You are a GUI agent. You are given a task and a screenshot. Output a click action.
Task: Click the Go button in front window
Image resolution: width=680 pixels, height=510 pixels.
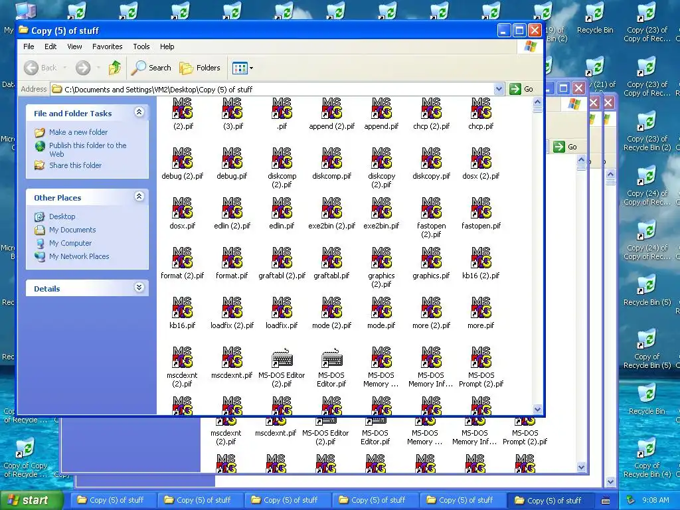click(522, 90)
